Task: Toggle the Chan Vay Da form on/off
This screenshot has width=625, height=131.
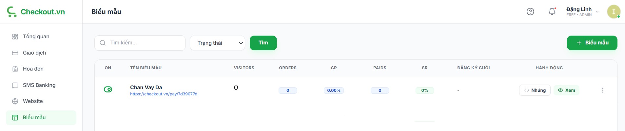Action: point(108,90)
